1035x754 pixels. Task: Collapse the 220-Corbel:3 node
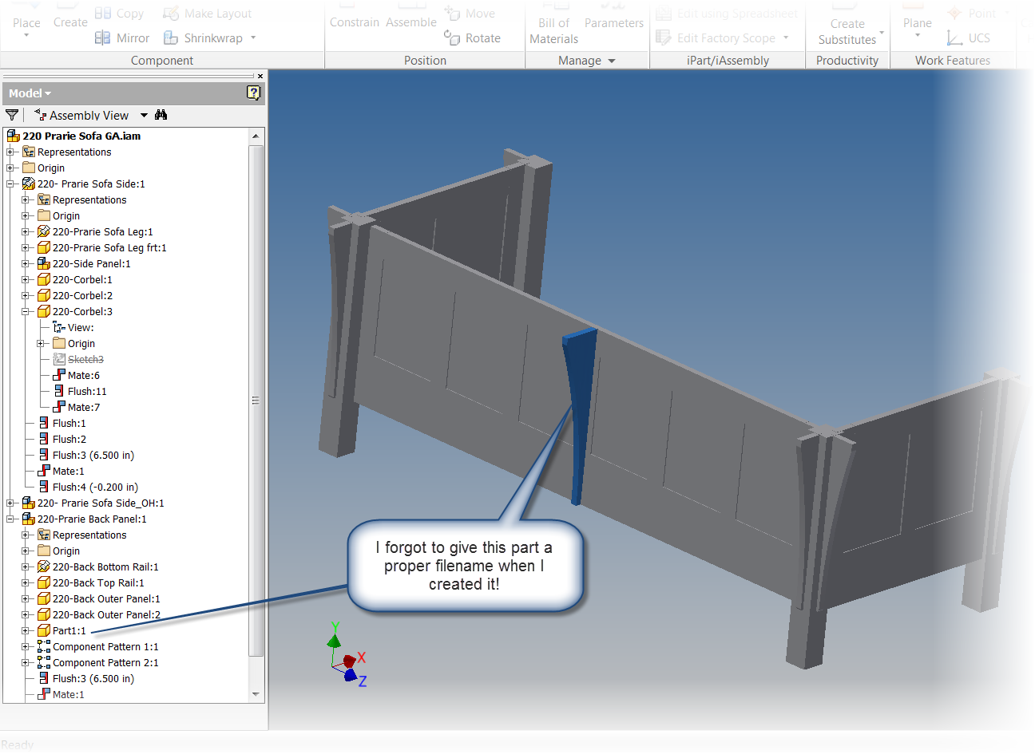pos(26,311)
